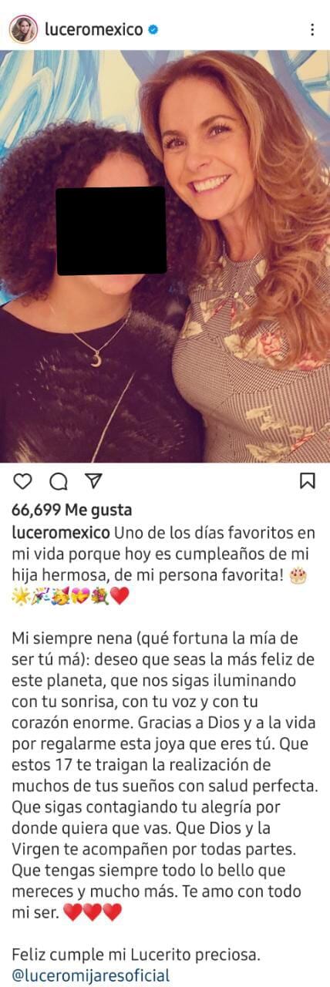Save the post with the bookmark icon
Viewport: 330px width, 987px height.
point(307,481)
